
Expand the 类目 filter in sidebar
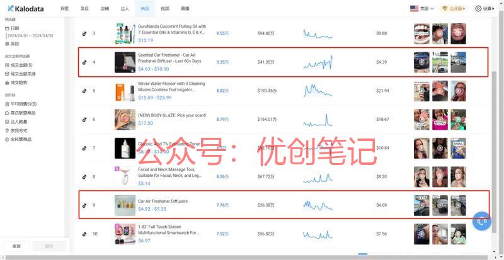tap(12, 43)
